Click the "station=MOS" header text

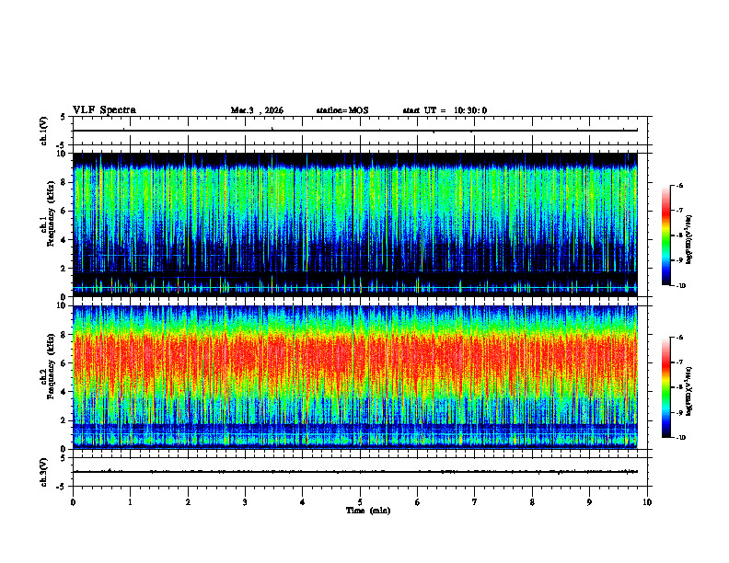pos(342,110)
